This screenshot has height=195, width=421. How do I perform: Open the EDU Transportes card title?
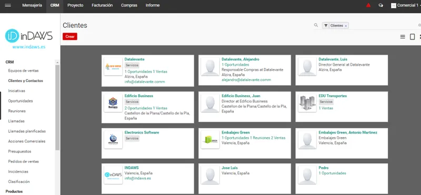pyautogui.click(x=333, y=96)
